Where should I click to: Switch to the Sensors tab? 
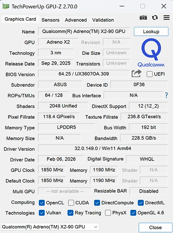[x=51, y=20]
